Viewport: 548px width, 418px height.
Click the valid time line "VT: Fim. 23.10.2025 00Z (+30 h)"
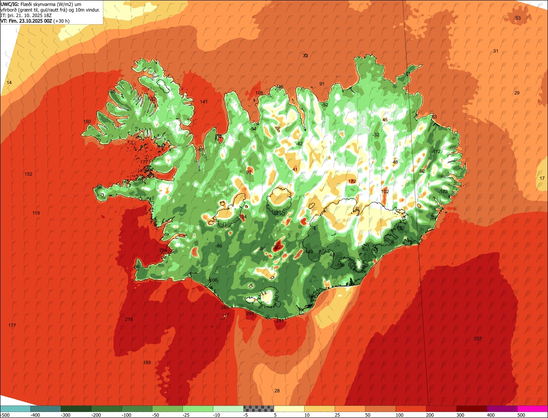click(35, 21)
